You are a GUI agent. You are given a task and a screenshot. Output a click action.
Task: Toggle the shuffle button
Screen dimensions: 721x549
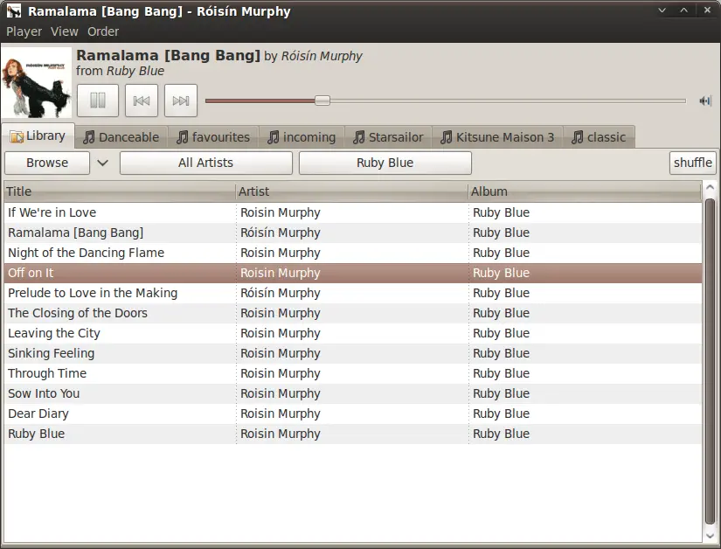tap(692, 163)
